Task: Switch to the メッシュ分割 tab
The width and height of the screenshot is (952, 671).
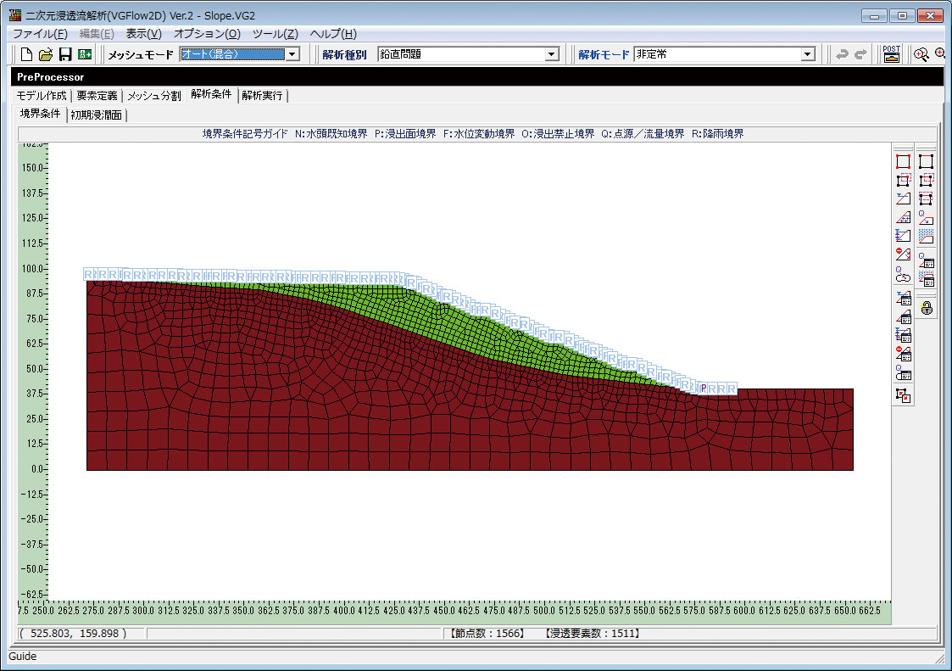Action: [154, 95]
